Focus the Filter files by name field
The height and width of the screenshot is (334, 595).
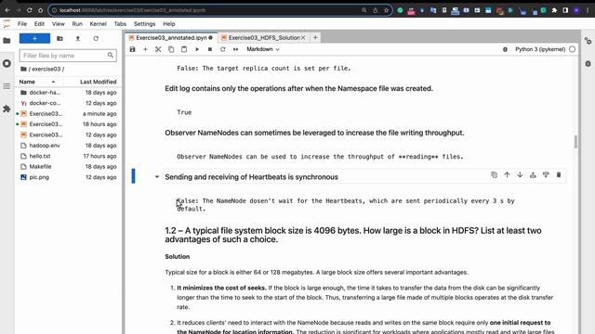pyautogui.click(x=68, y=56)
